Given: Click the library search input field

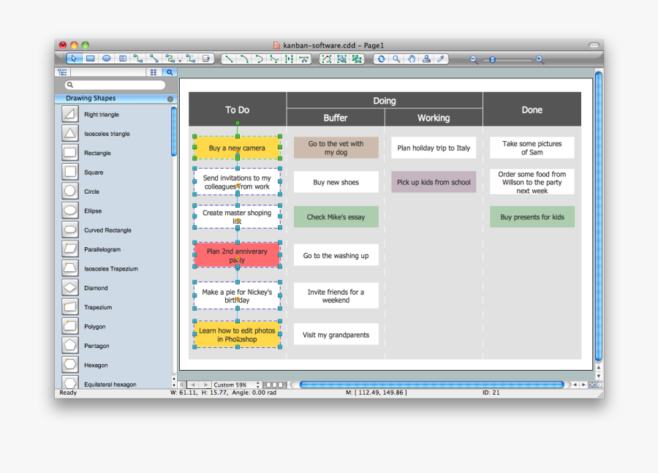Looking at the screenshot, I should click(x=116, y=85).
